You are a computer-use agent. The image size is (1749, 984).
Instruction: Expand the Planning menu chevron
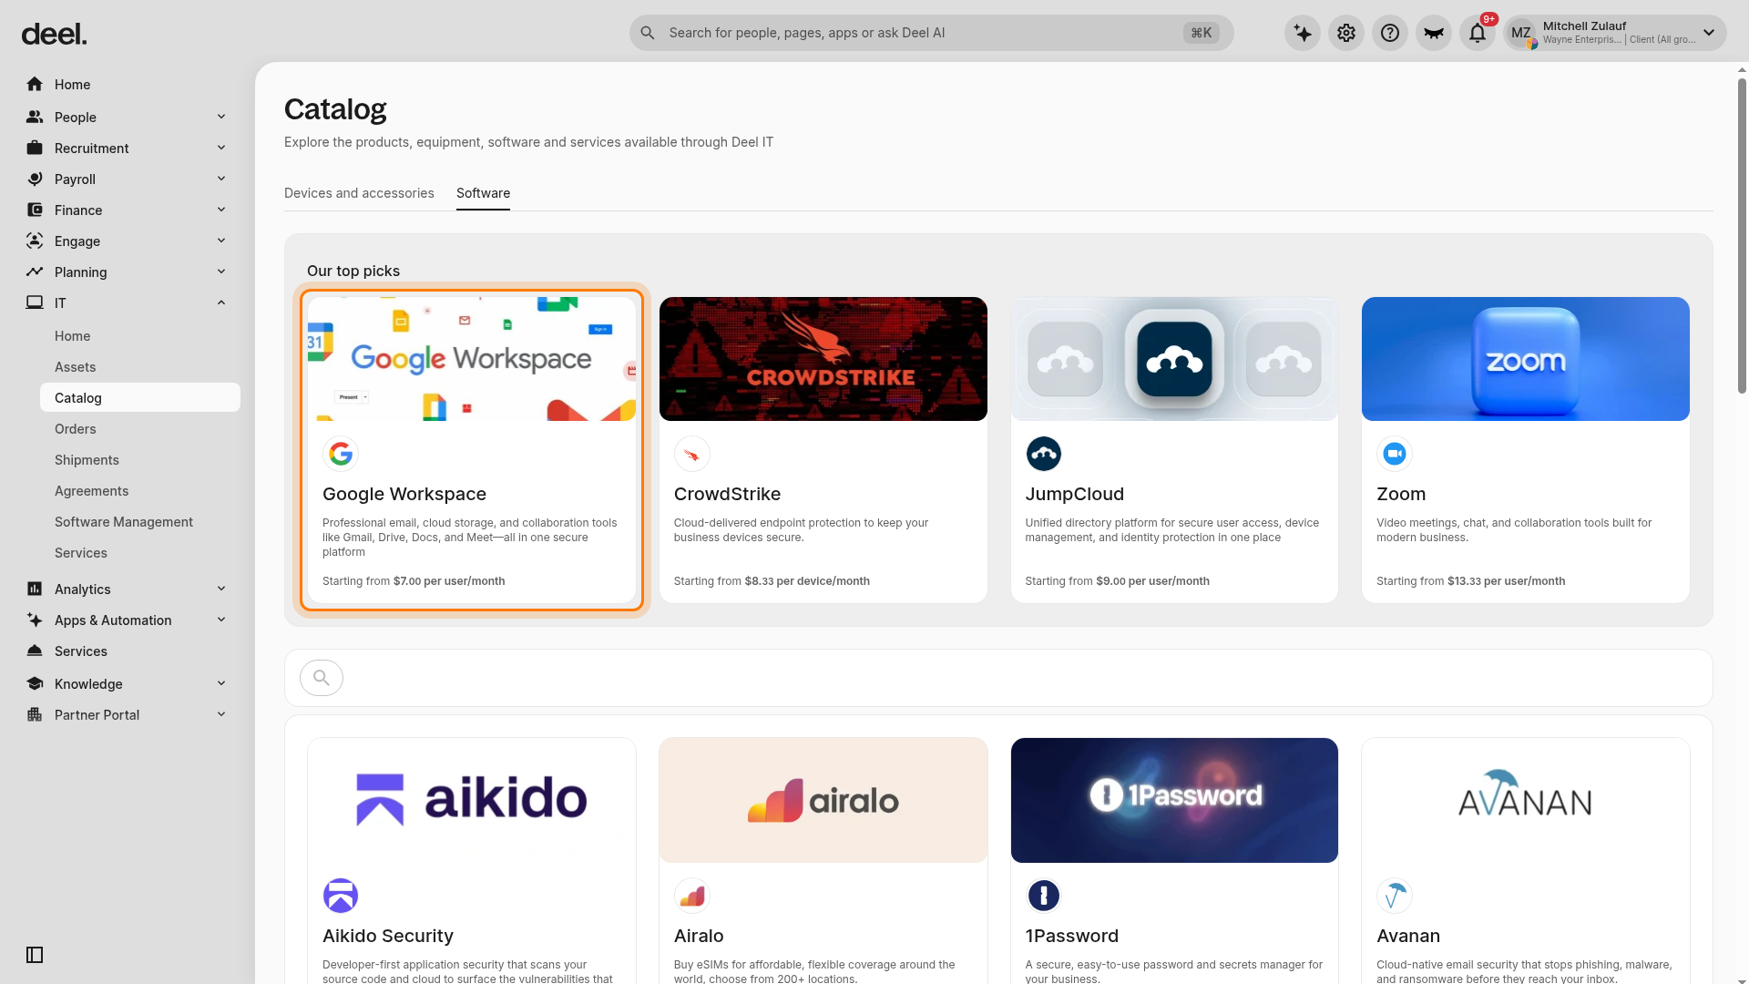coord(221,272)
